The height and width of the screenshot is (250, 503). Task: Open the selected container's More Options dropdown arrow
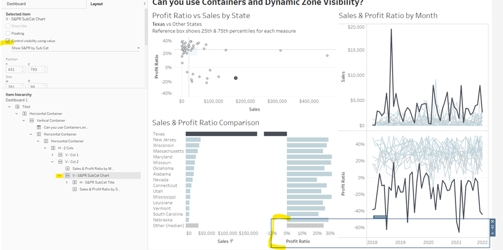492,233
